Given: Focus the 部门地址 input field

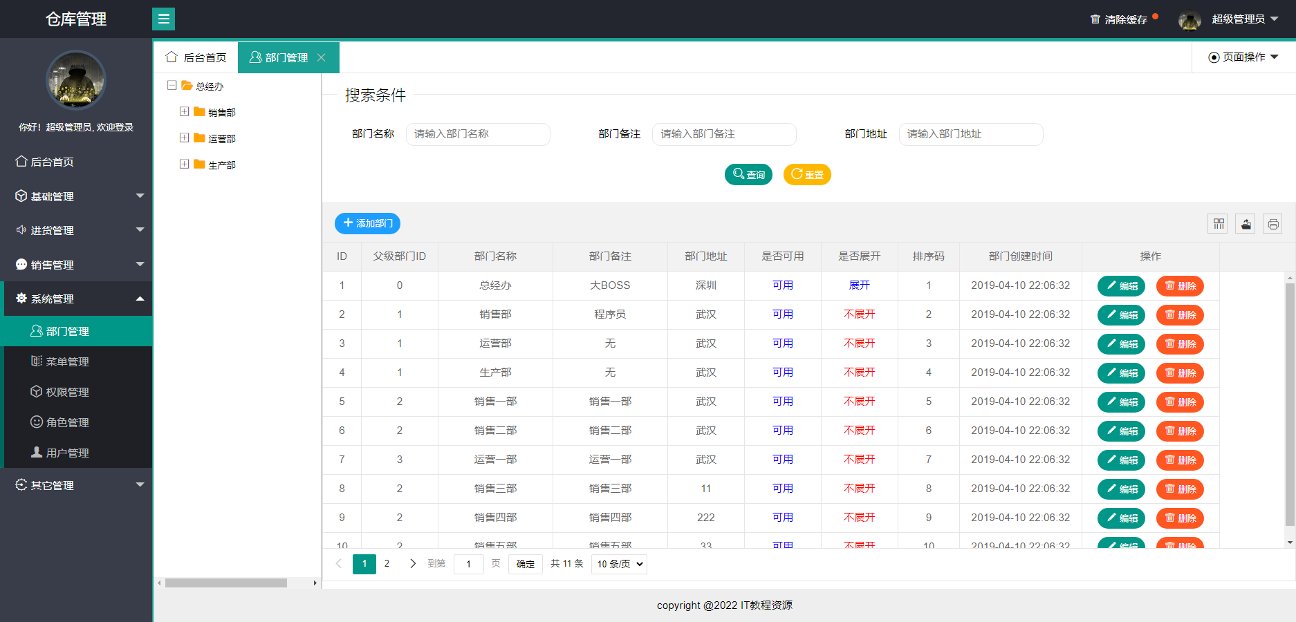Looking at the screenshot, I should (x=971, y=134).
